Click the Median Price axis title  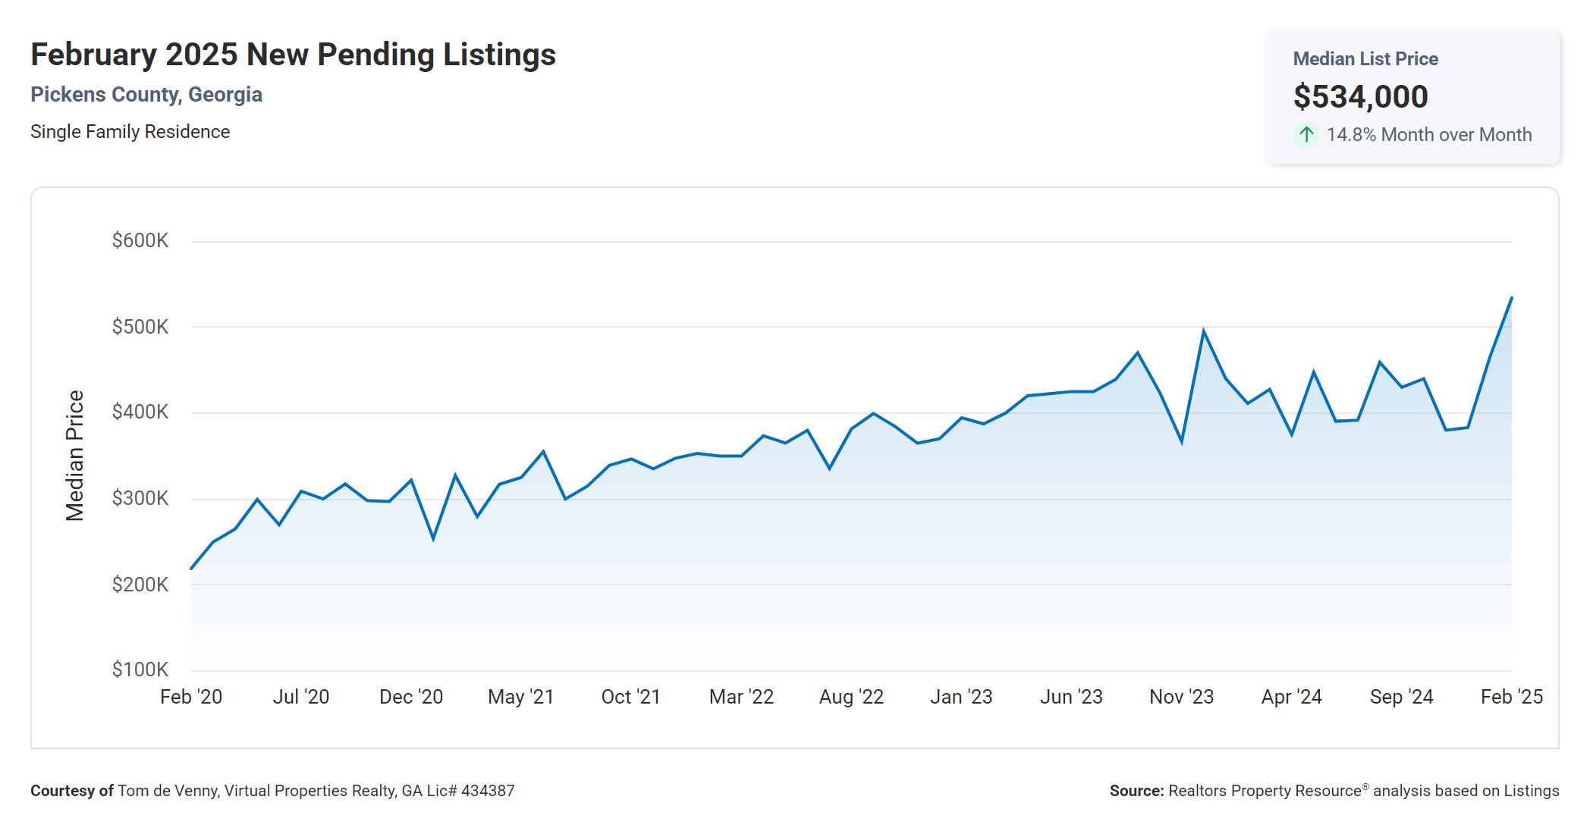(74, 456)
